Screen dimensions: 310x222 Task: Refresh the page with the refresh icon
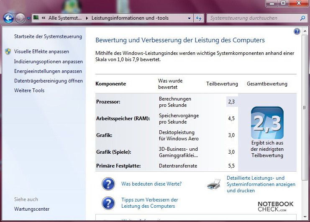[x=198, y=18]
